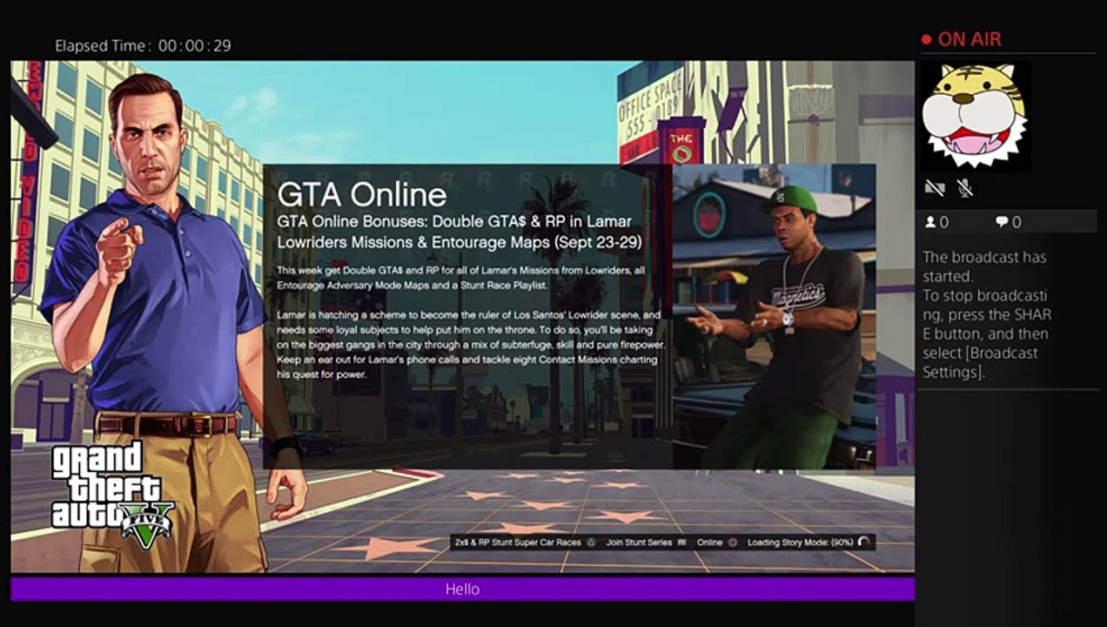Click the 'This week get Double GTA$' paragraph
The image size is (1107, 627).
(461, 278)
